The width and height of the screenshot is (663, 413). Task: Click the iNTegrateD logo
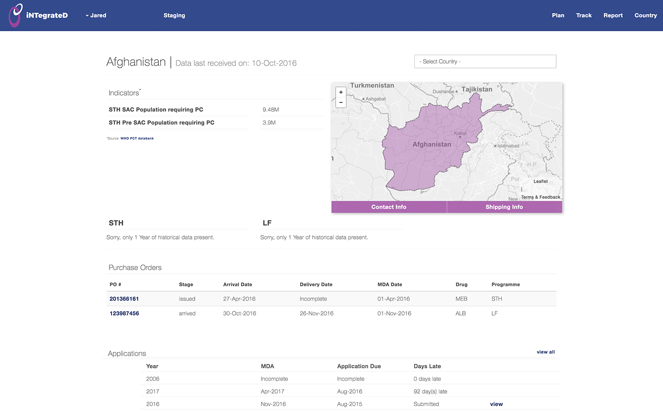pyautogui.click(x=38, y=15)
